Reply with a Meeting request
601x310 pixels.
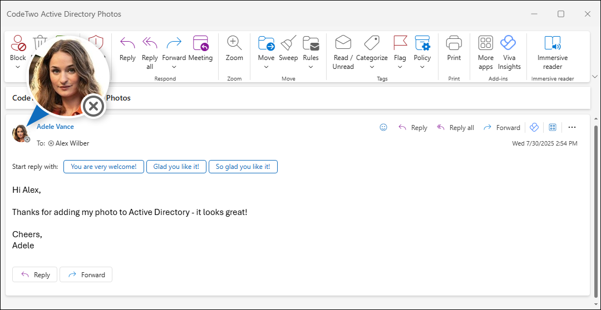click(x=200, y=48)
